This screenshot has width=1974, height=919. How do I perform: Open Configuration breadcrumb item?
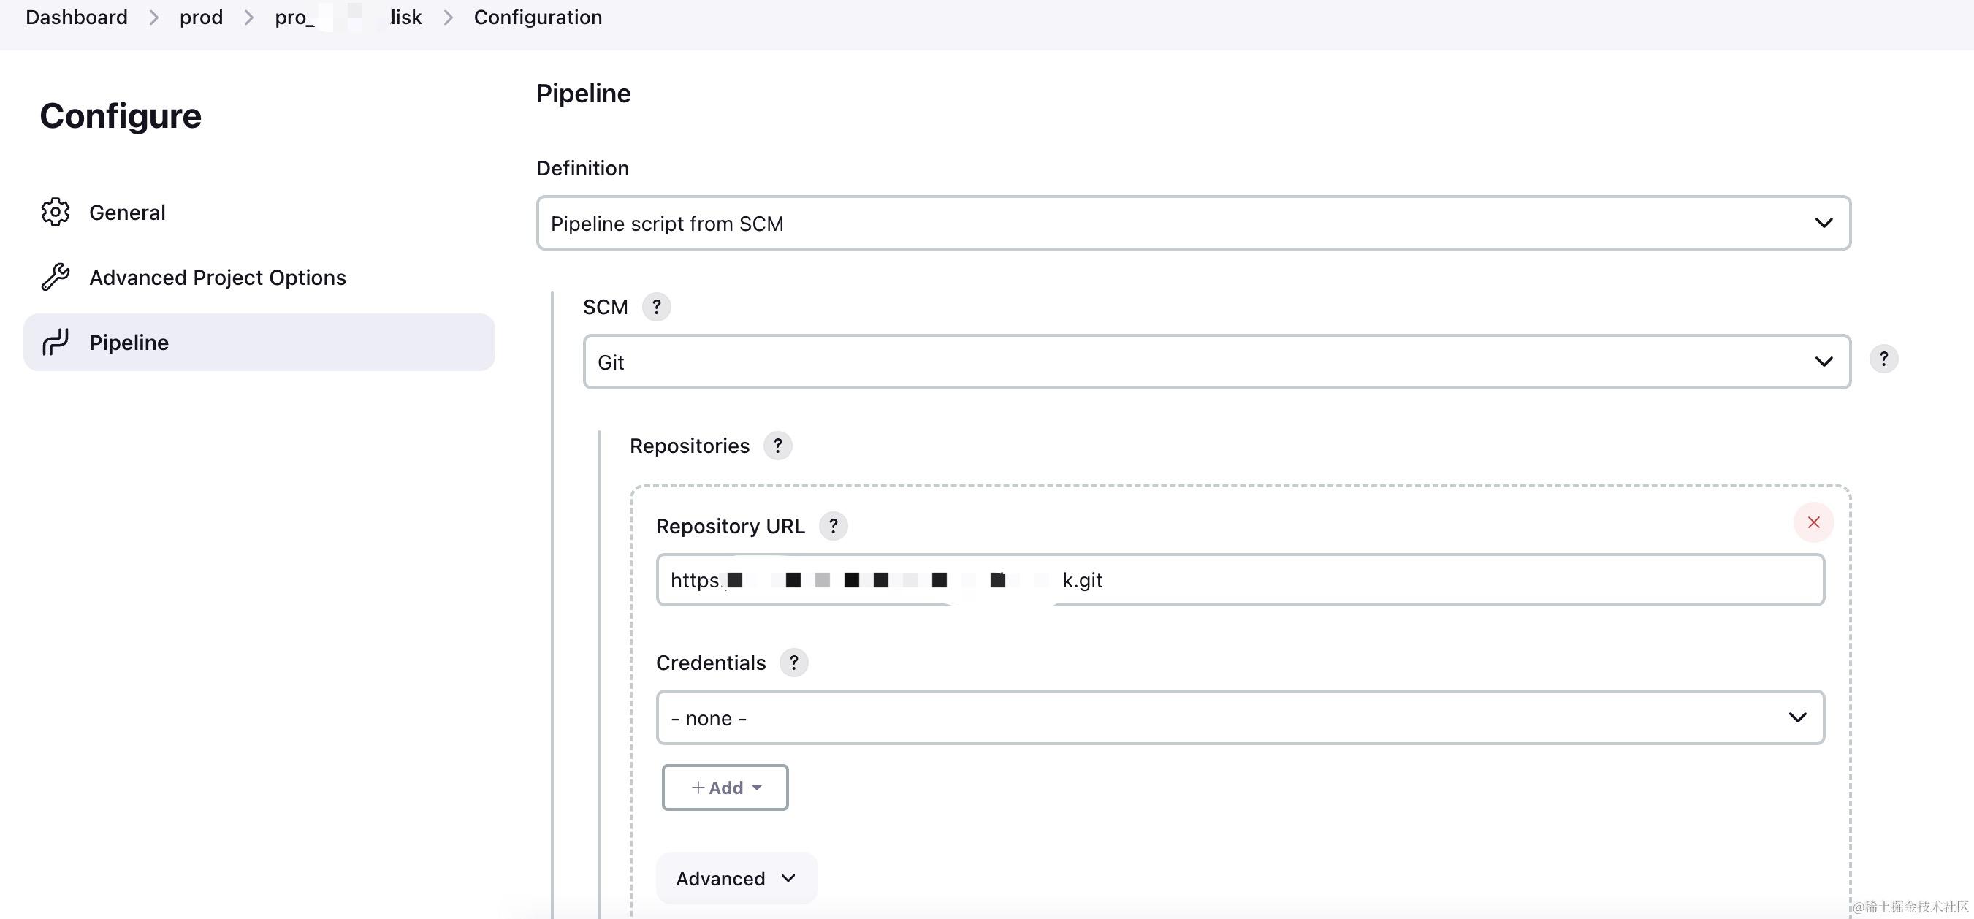pos(537,17)
